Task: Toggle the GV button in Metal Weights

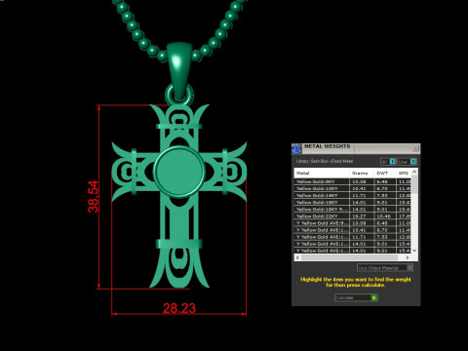Action: coord(388,162)
